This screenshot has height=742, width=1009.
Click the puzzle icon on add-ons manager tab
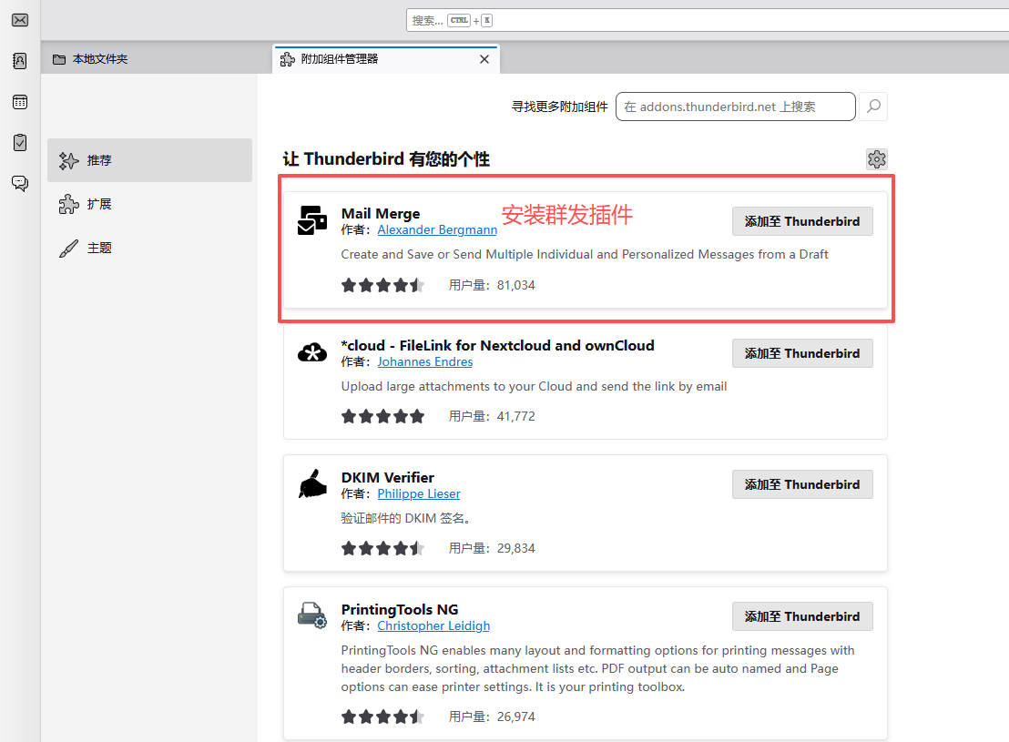[287, 59]
